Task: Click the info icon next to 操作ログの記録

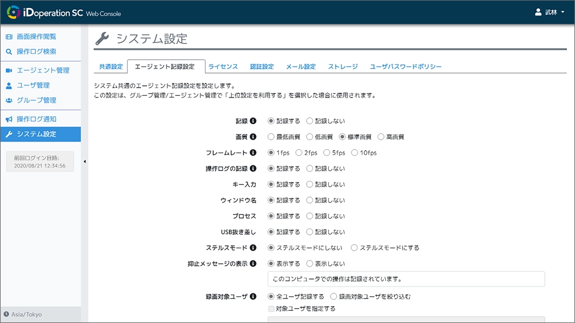Action: tap(253, 168)
